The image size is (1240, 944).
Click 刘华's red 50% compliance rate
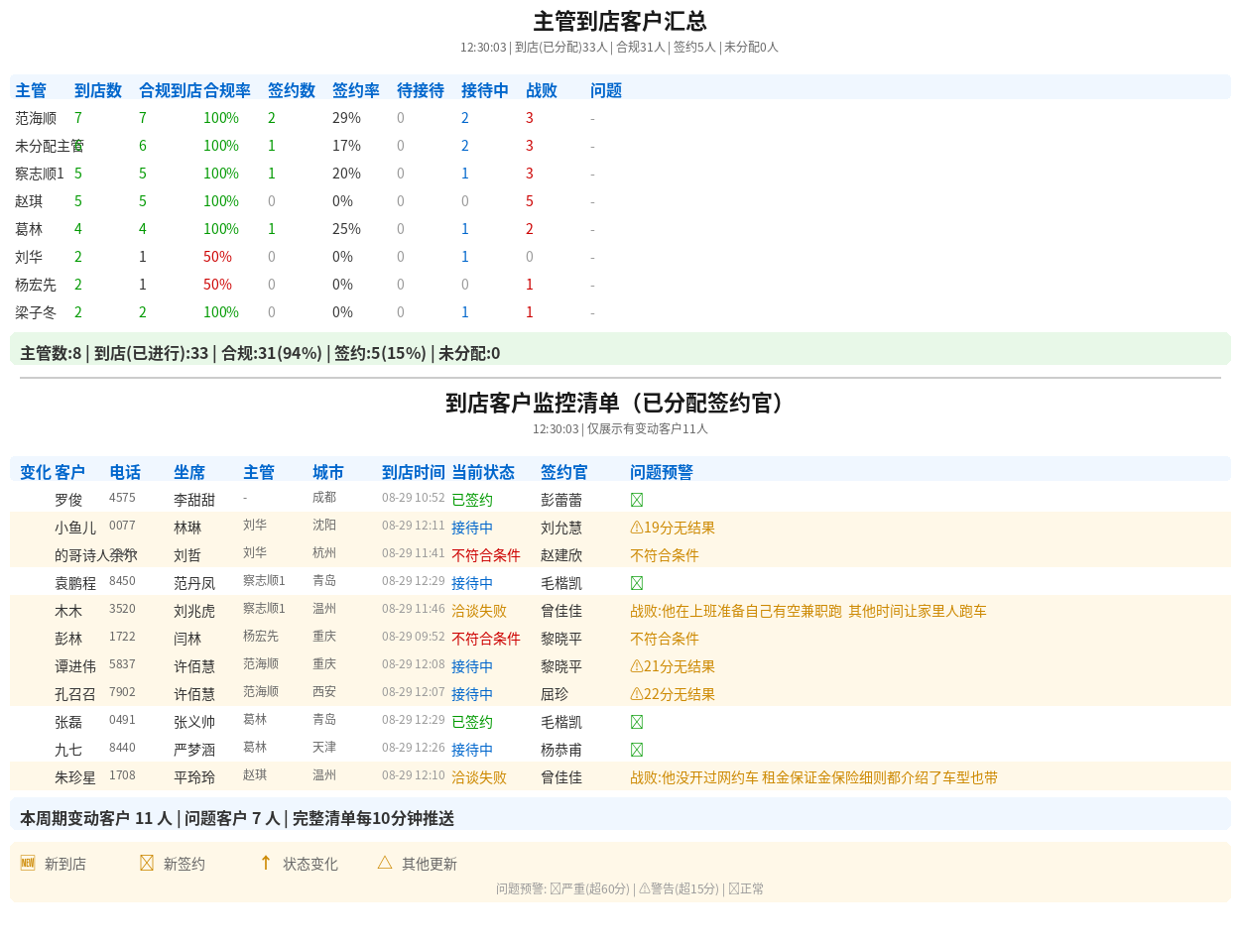tap(217, 257)
